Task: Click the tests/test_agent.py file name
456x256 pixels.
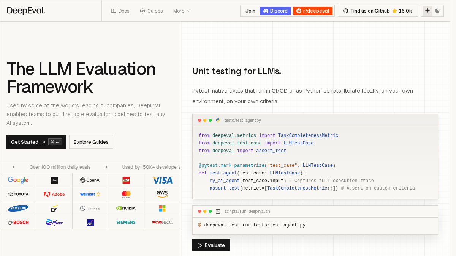Action: pos(243,120)
